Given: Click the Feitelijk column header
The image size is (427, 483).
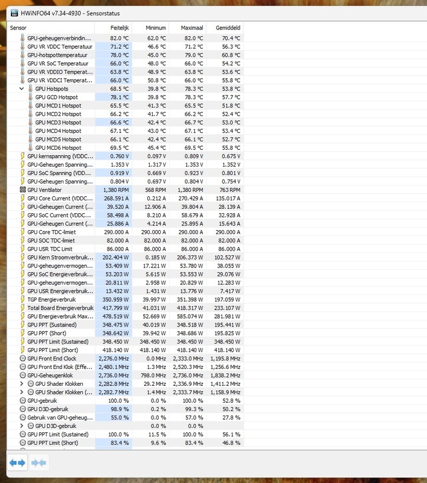Looking at the screenshot, I should tap(113, 28).
